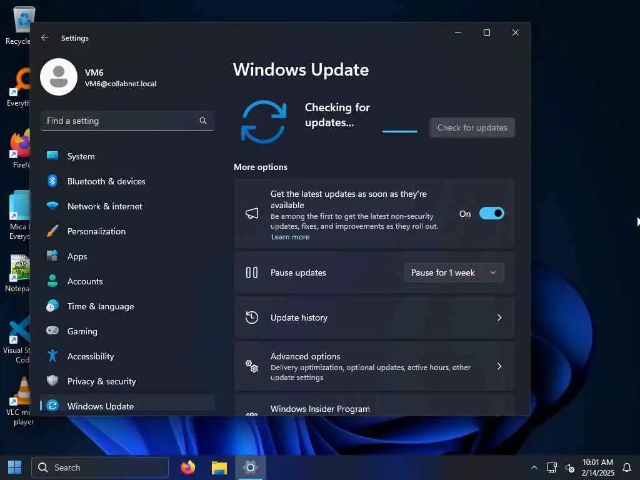Select Personalization in the sidebar
Viewport: 640px width, 480px height.
tap(127, 231)
